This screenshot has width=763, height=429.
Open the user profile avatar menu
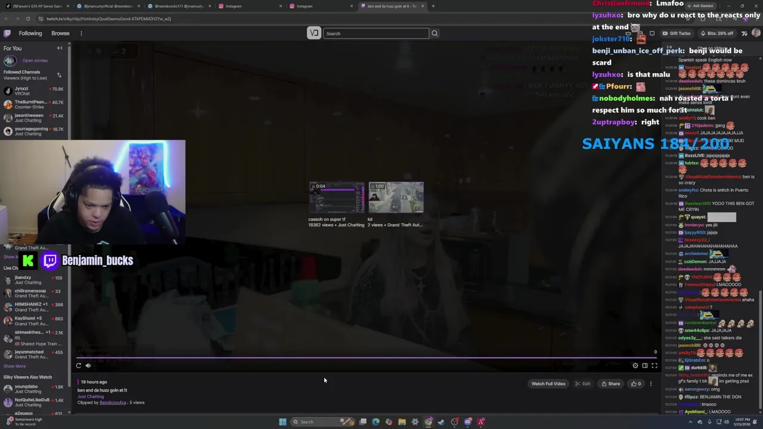[x=756, y=33]
